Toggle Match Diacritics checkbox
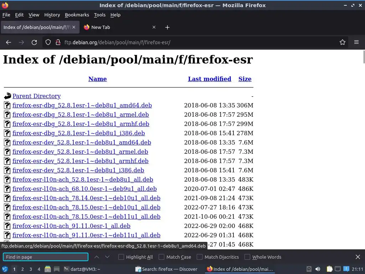 tap(200, 257)
